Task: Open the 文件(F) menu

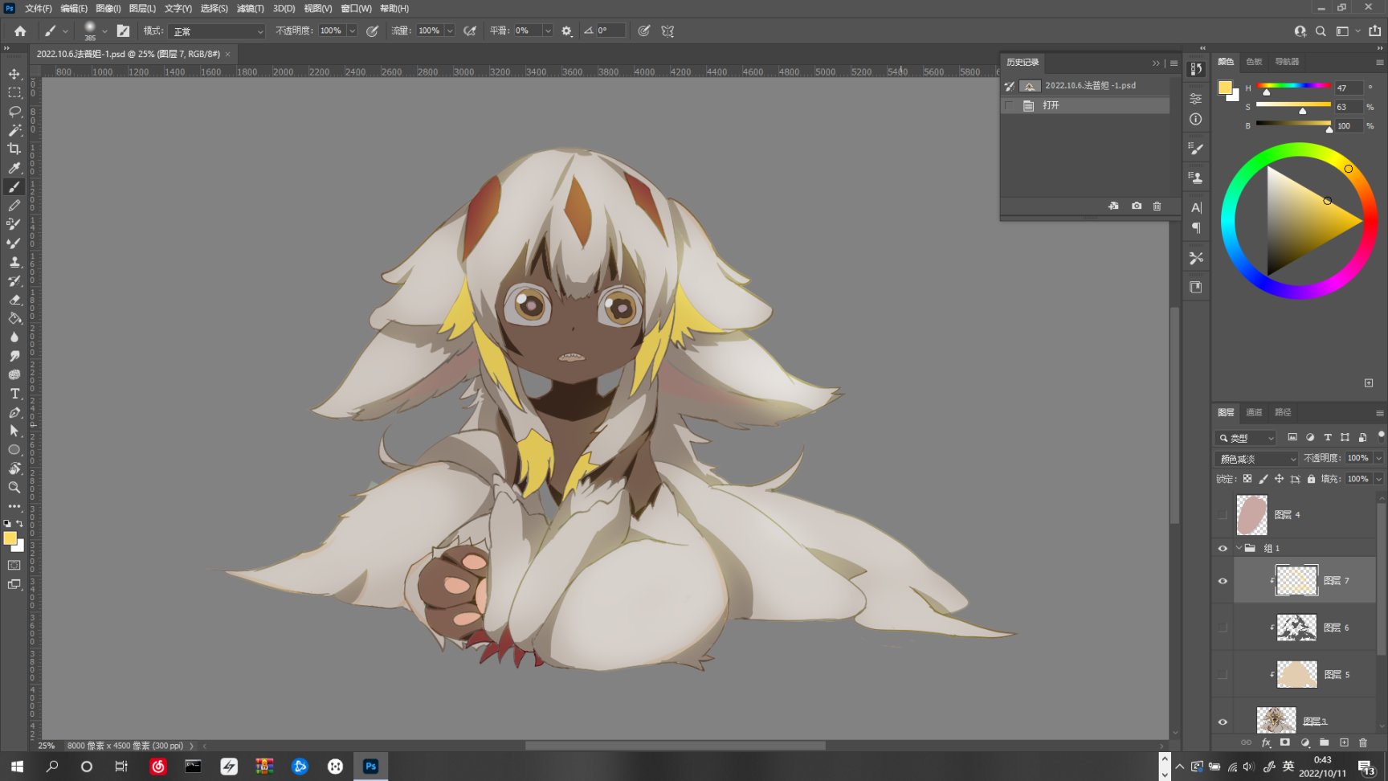Action: pyautogui.click(x=38, y=8)
